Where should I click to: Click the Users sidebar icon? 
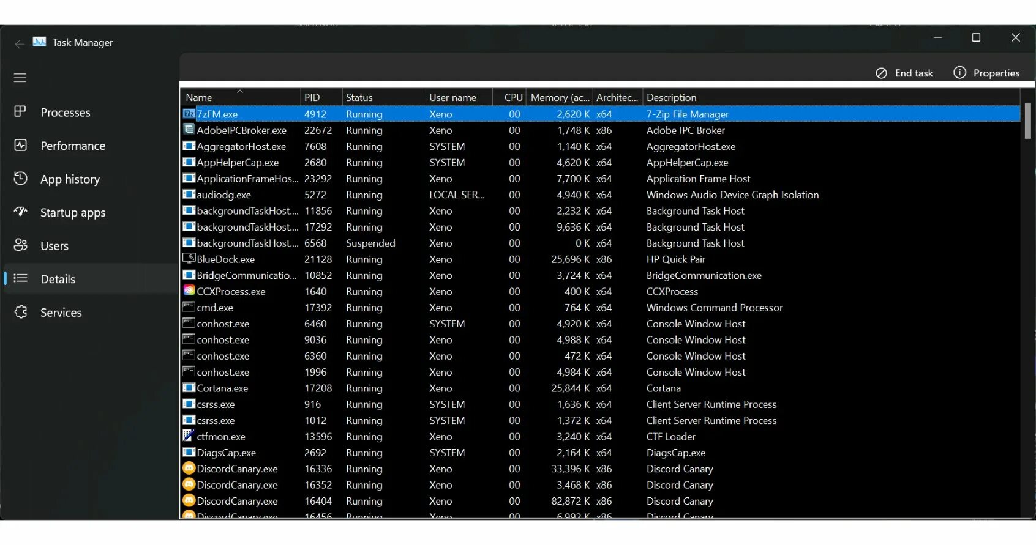(21, 245)
